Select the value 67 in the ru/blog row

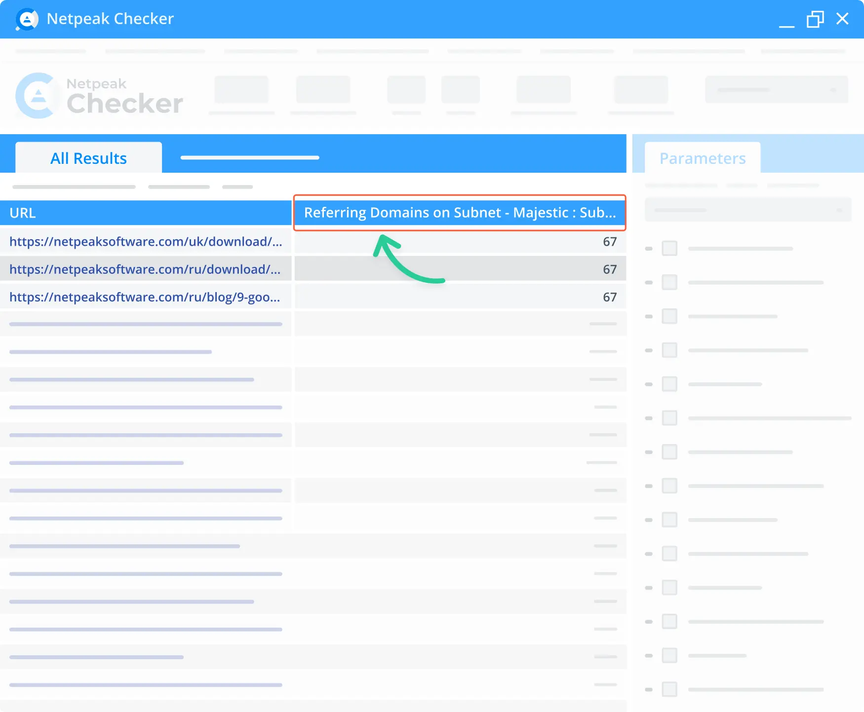click(610, 297)
